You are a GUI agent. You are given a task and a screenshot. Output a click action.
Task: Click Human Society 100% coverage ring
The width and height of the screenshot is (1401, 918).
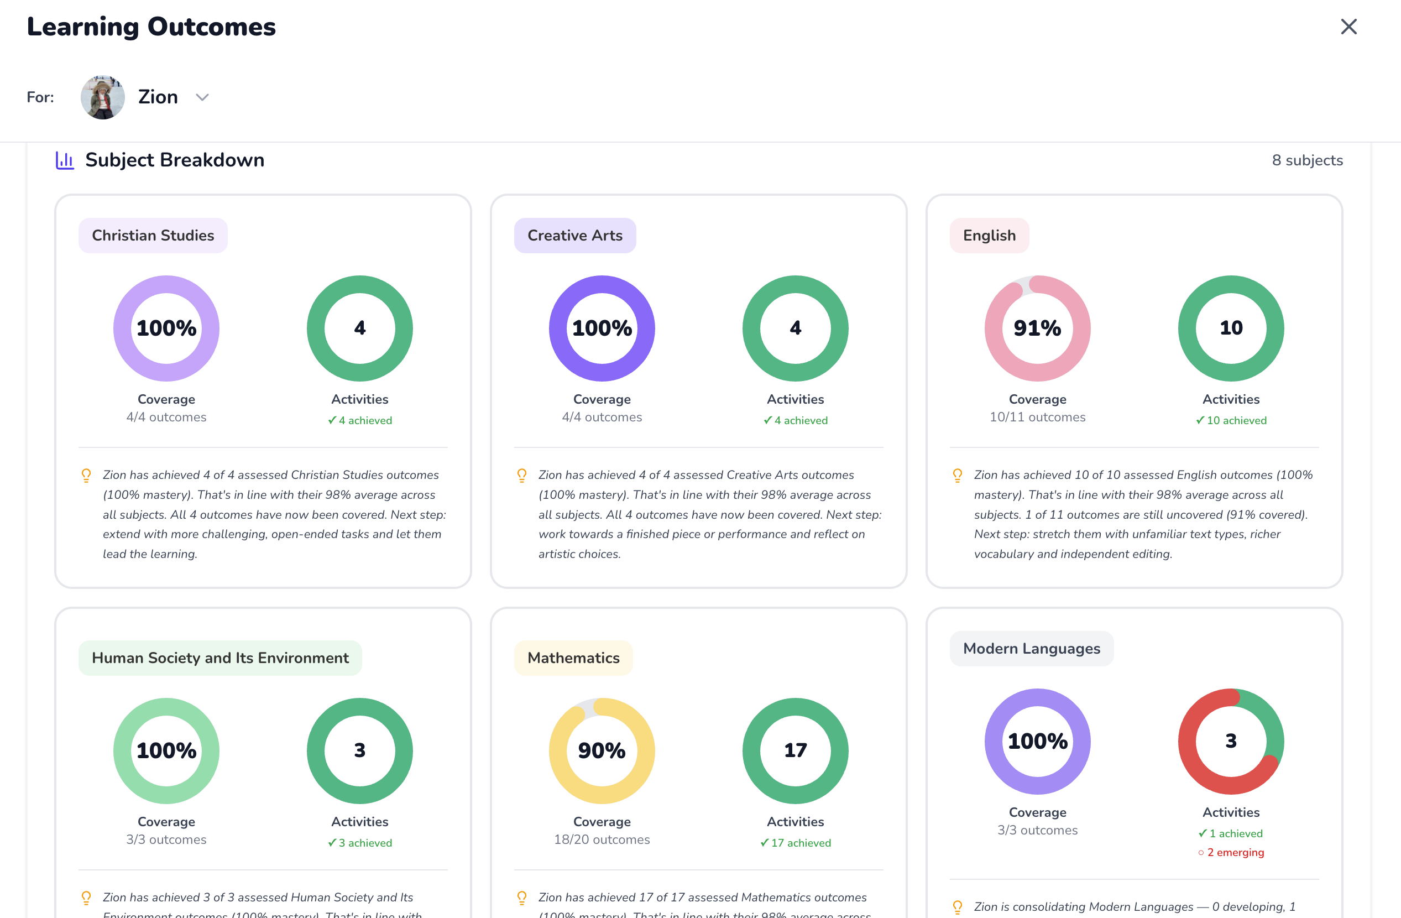[x=166, y=750]
